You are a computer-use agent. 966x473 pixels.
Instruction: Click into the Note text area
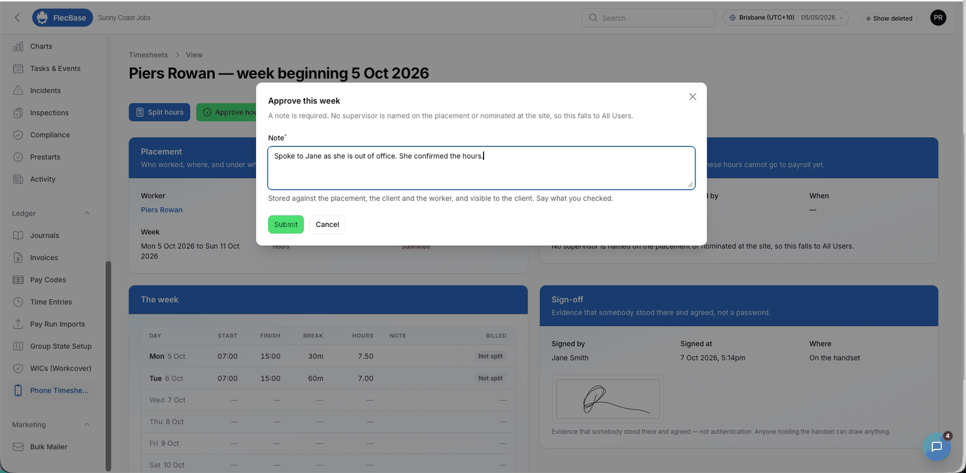click(481, 168)
